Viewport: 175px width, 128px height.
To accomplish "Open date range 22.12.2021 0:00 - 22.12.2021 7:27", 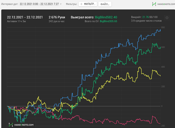I will tap(39, 4).
